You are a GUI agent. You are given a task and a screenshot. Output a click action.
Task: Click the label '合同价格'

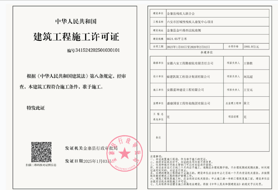click(x=233, y=47)
